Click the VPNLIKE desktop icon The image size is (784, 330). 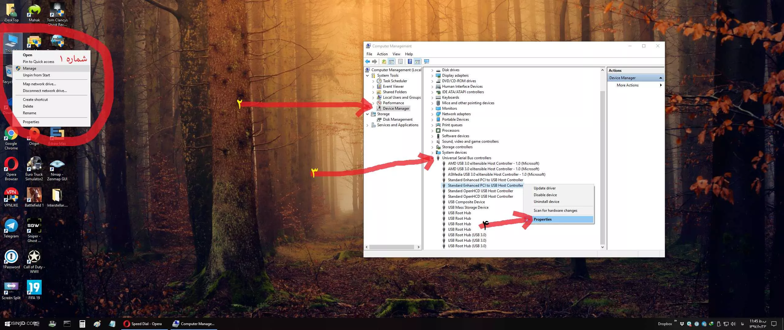tap(11, 198)
